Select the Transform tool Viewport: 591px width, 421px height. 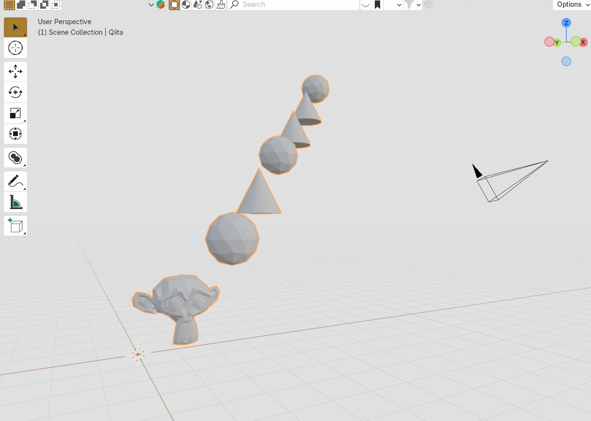(15, 134)
